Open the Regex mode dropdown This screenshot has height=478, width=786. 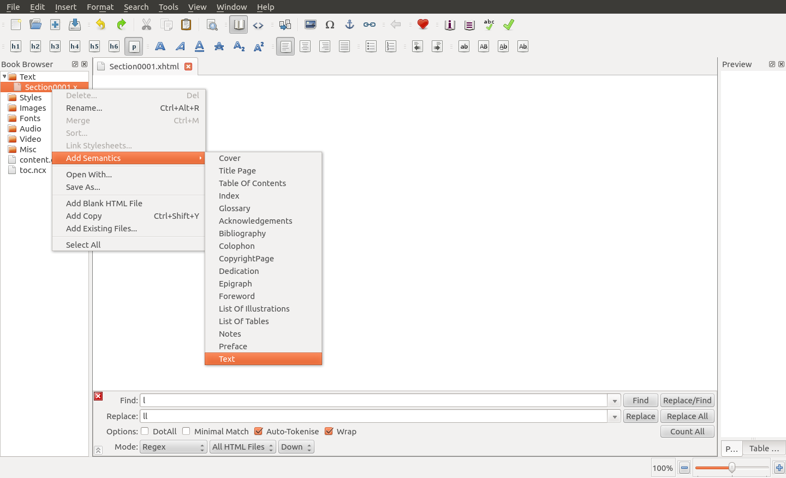tap(174, 447)
